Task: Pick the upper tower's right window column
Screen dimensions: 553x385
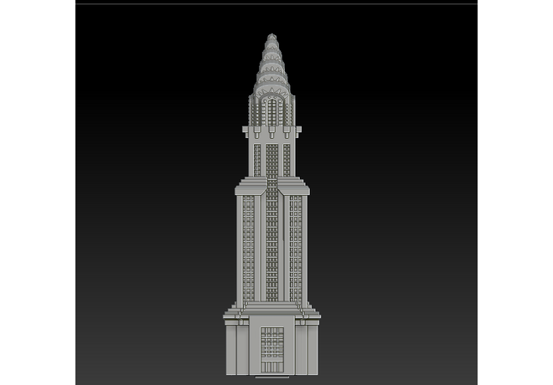Action: 287,159
